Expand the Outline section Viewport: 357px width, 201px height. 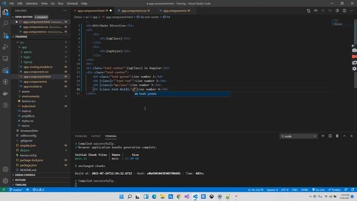pos(41,180)
